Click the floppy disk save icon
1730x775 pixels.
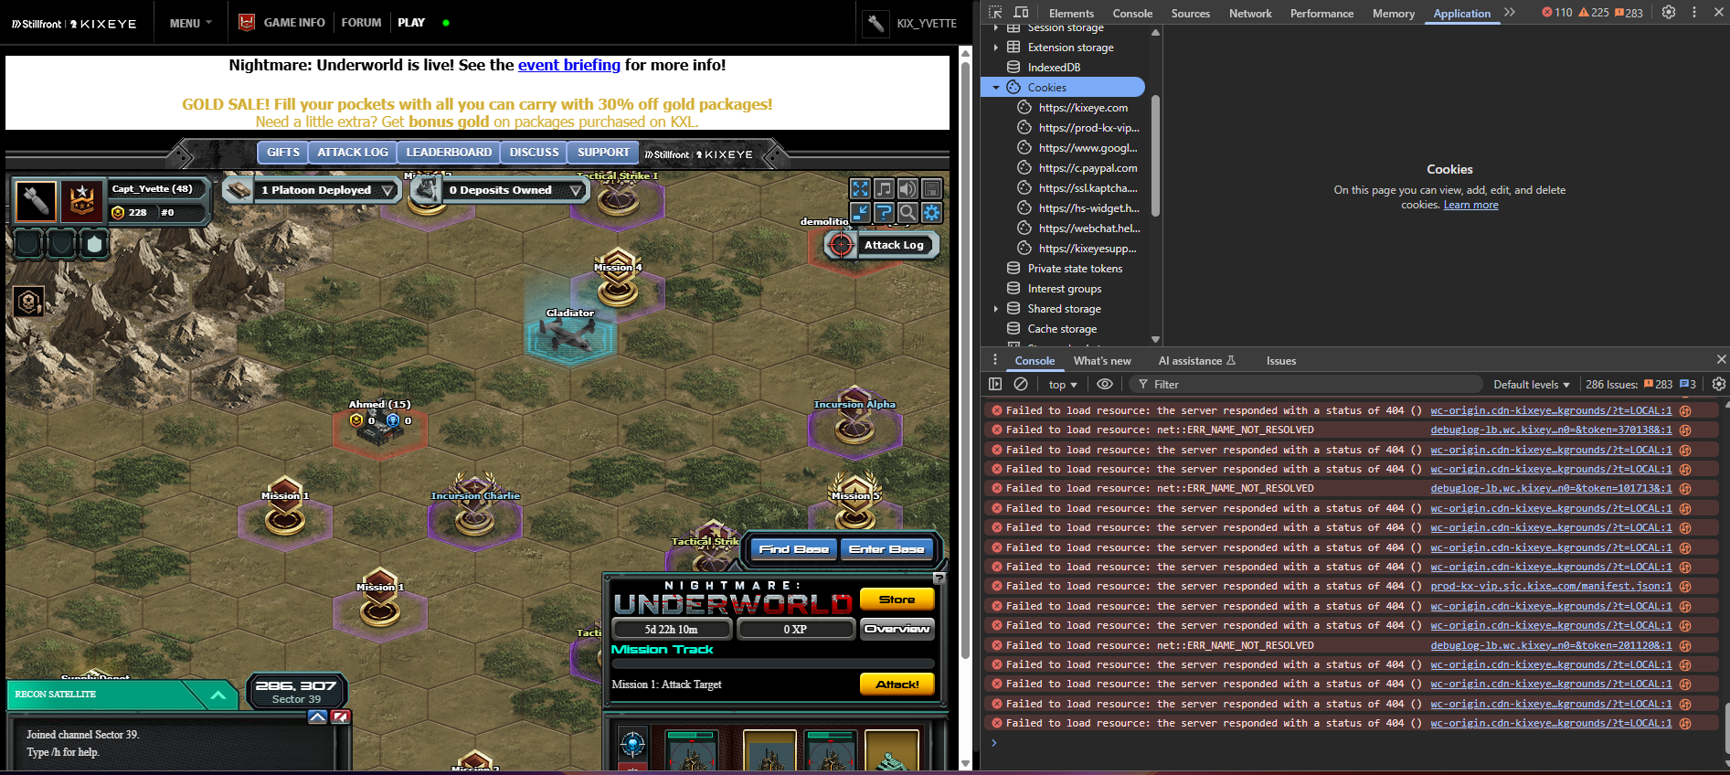coord(931,189)
